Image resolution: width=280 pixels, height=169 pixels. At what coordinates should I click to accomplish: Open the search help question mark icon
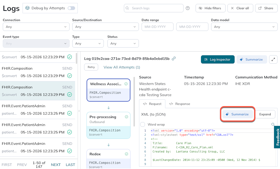pos(188,8)
